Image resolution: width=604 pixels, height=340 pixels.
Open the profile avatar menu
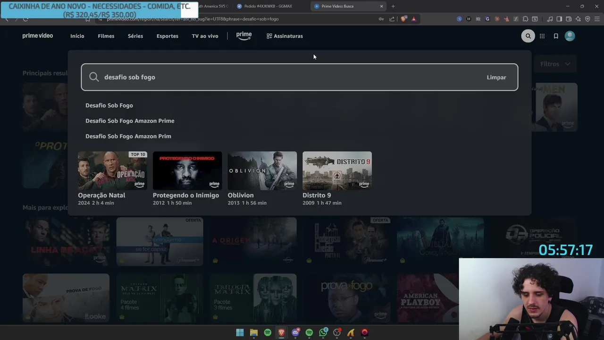[x=570, y=36]
